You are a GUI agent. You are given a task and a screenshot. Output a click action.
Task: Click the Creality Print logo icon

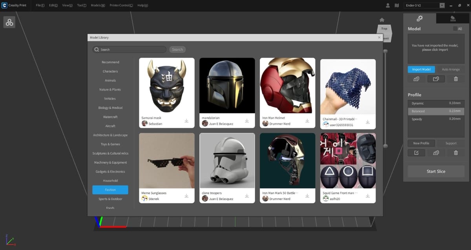[4, 5]
